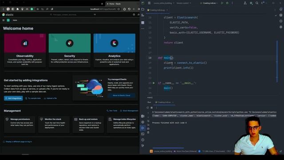
Task: Rerun the script in Run panel
Action: click(148, 108)
